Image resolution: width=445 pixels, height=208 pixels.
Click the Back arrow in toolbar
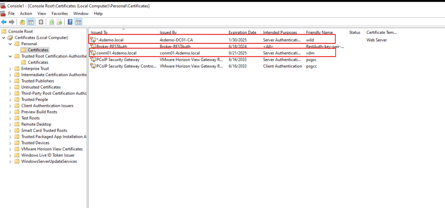[x=4, y=22]
